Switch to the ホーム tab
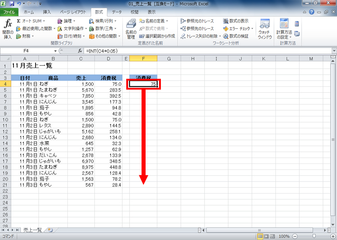Image resolution: width=337 pixels, height=240 pixels. pos(29,12)
